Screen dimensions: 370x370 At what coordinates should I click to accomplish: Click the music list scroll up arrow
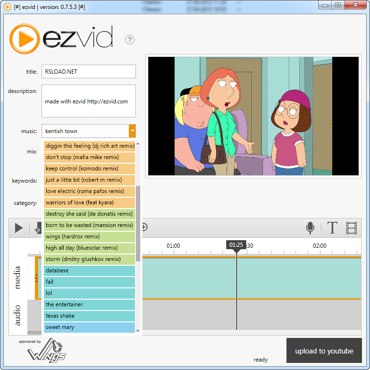[x=138, y=143]
